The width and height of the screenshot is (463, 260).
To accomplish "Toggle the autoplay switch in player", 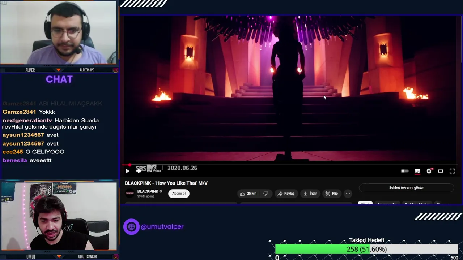I will click(x=405, y=171).
